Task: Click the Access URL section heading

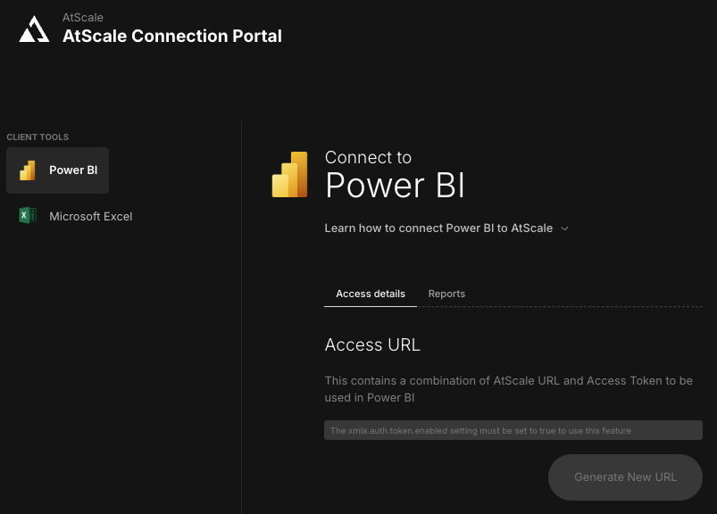Action: 371,344
